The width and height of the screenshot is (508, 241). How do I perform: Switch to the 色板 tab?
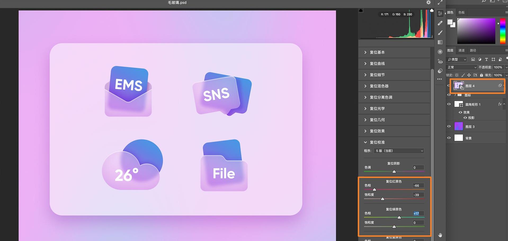[x=461, y=12]
